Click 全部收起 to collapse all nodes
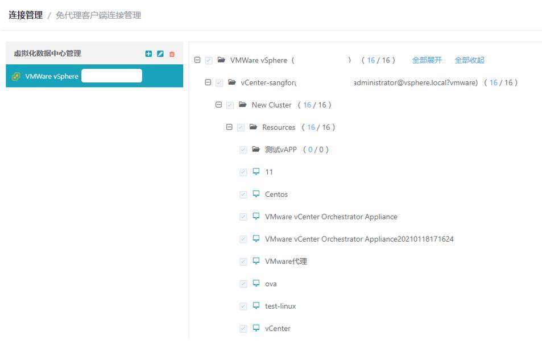 coord(469,60)
